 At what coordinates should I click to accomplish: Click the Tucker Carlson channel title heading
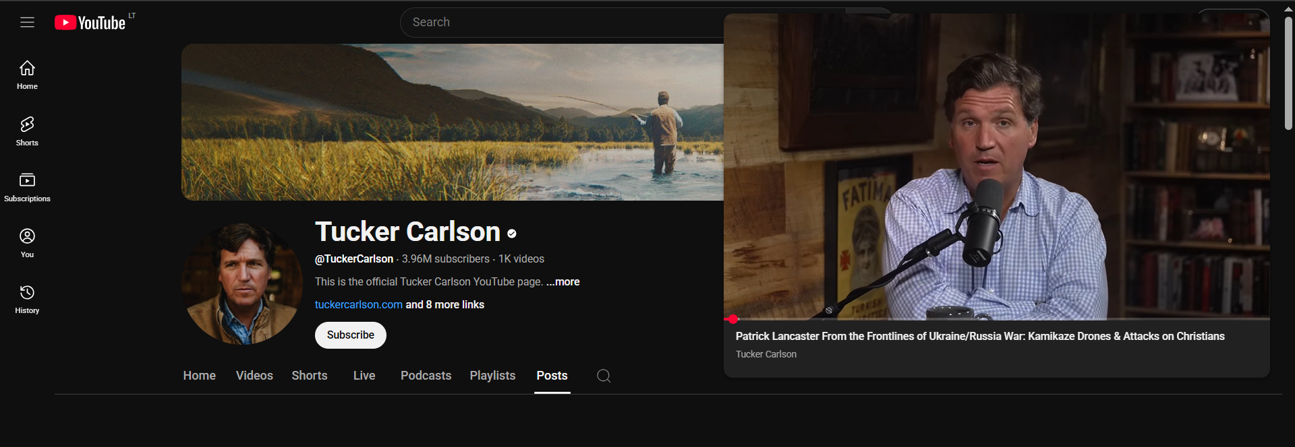[407, 232]
